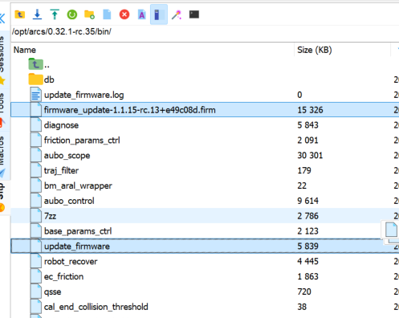This screenshot has height=318, width=399.
Task: Click size value 15 326
Action: [x=310, y=110]
